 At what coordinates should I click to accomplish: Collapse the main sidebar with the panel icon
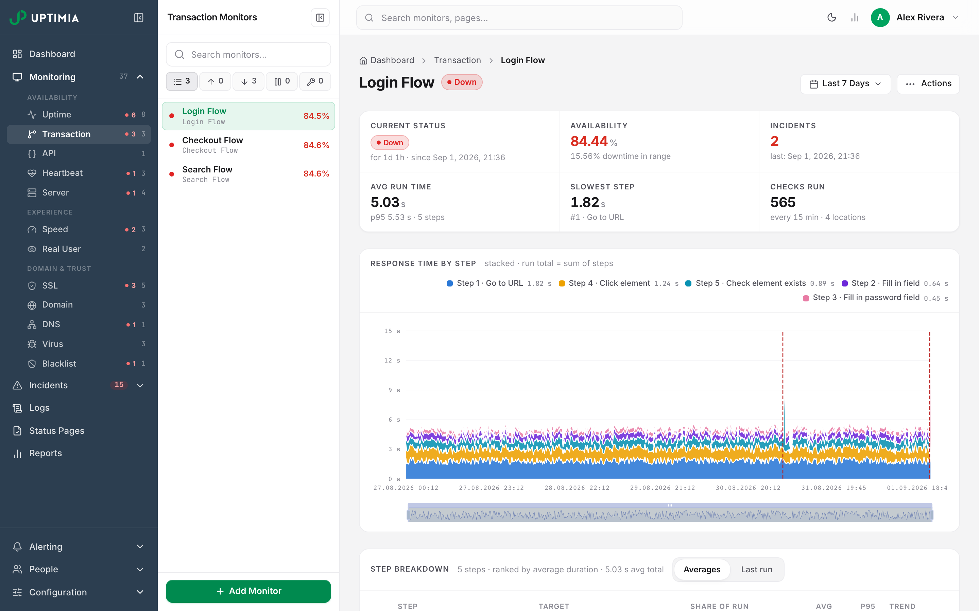[138, 18]
